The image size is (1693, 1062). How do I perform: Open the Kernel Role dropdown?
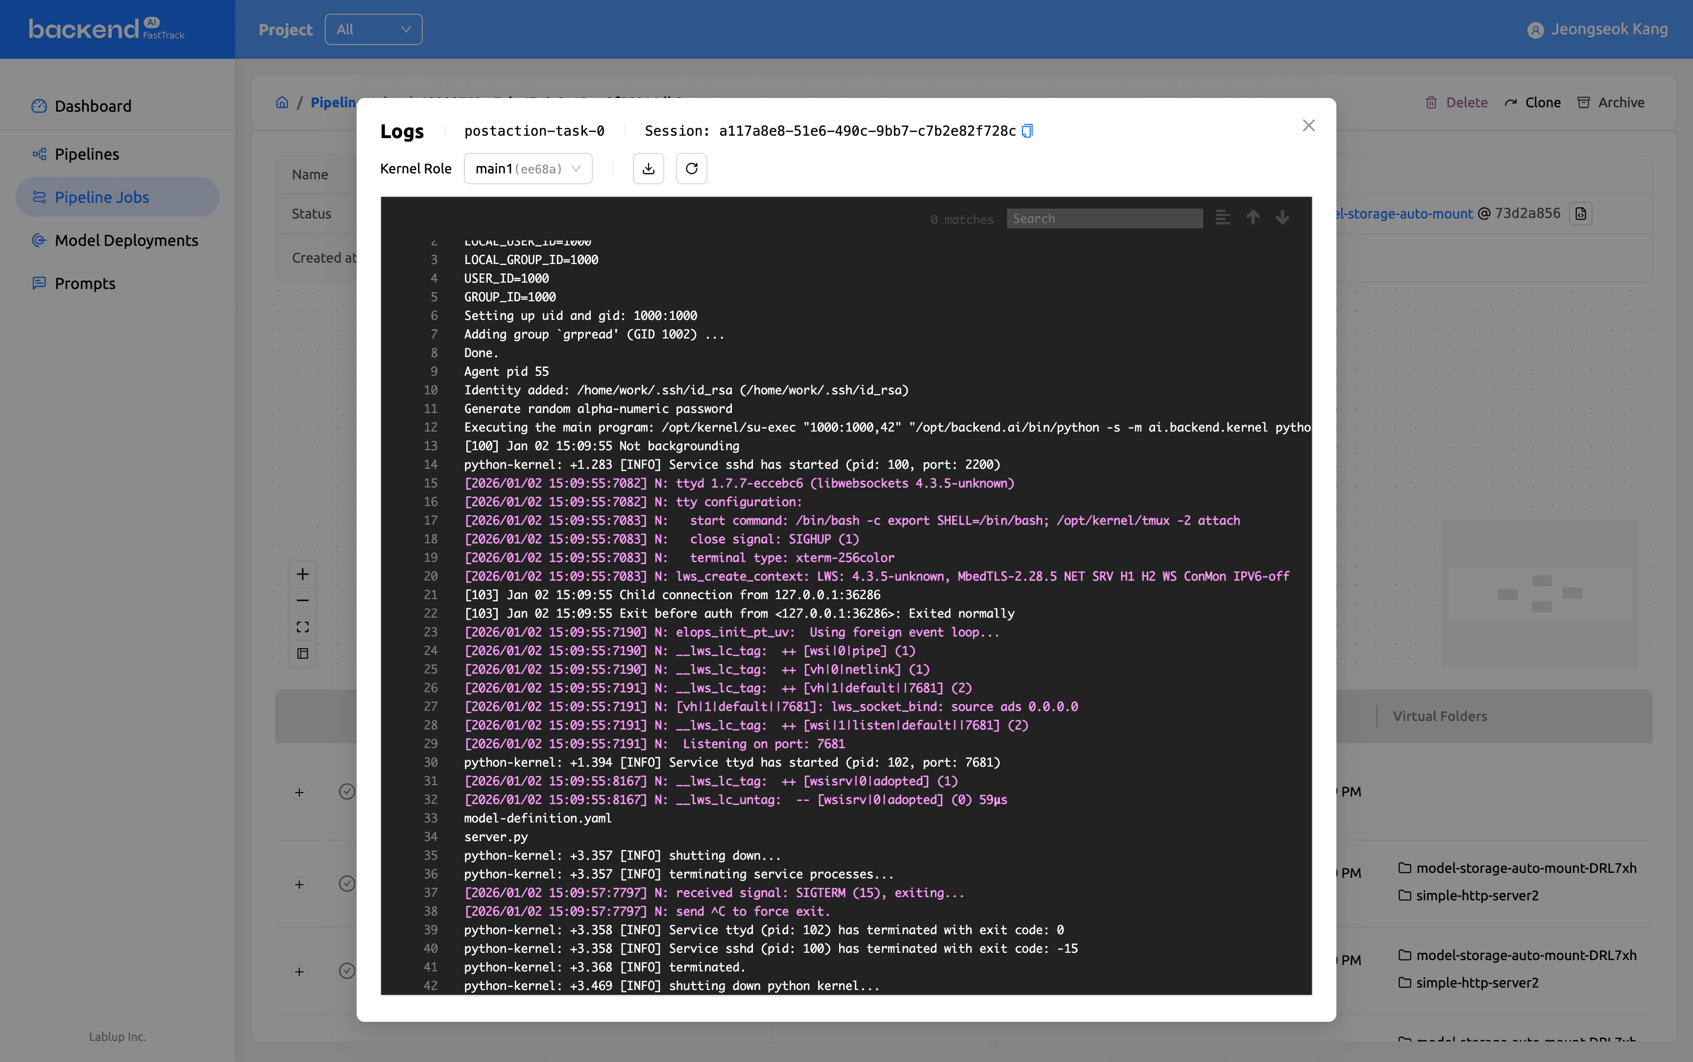pyautogui.click(x=528, y=168)
